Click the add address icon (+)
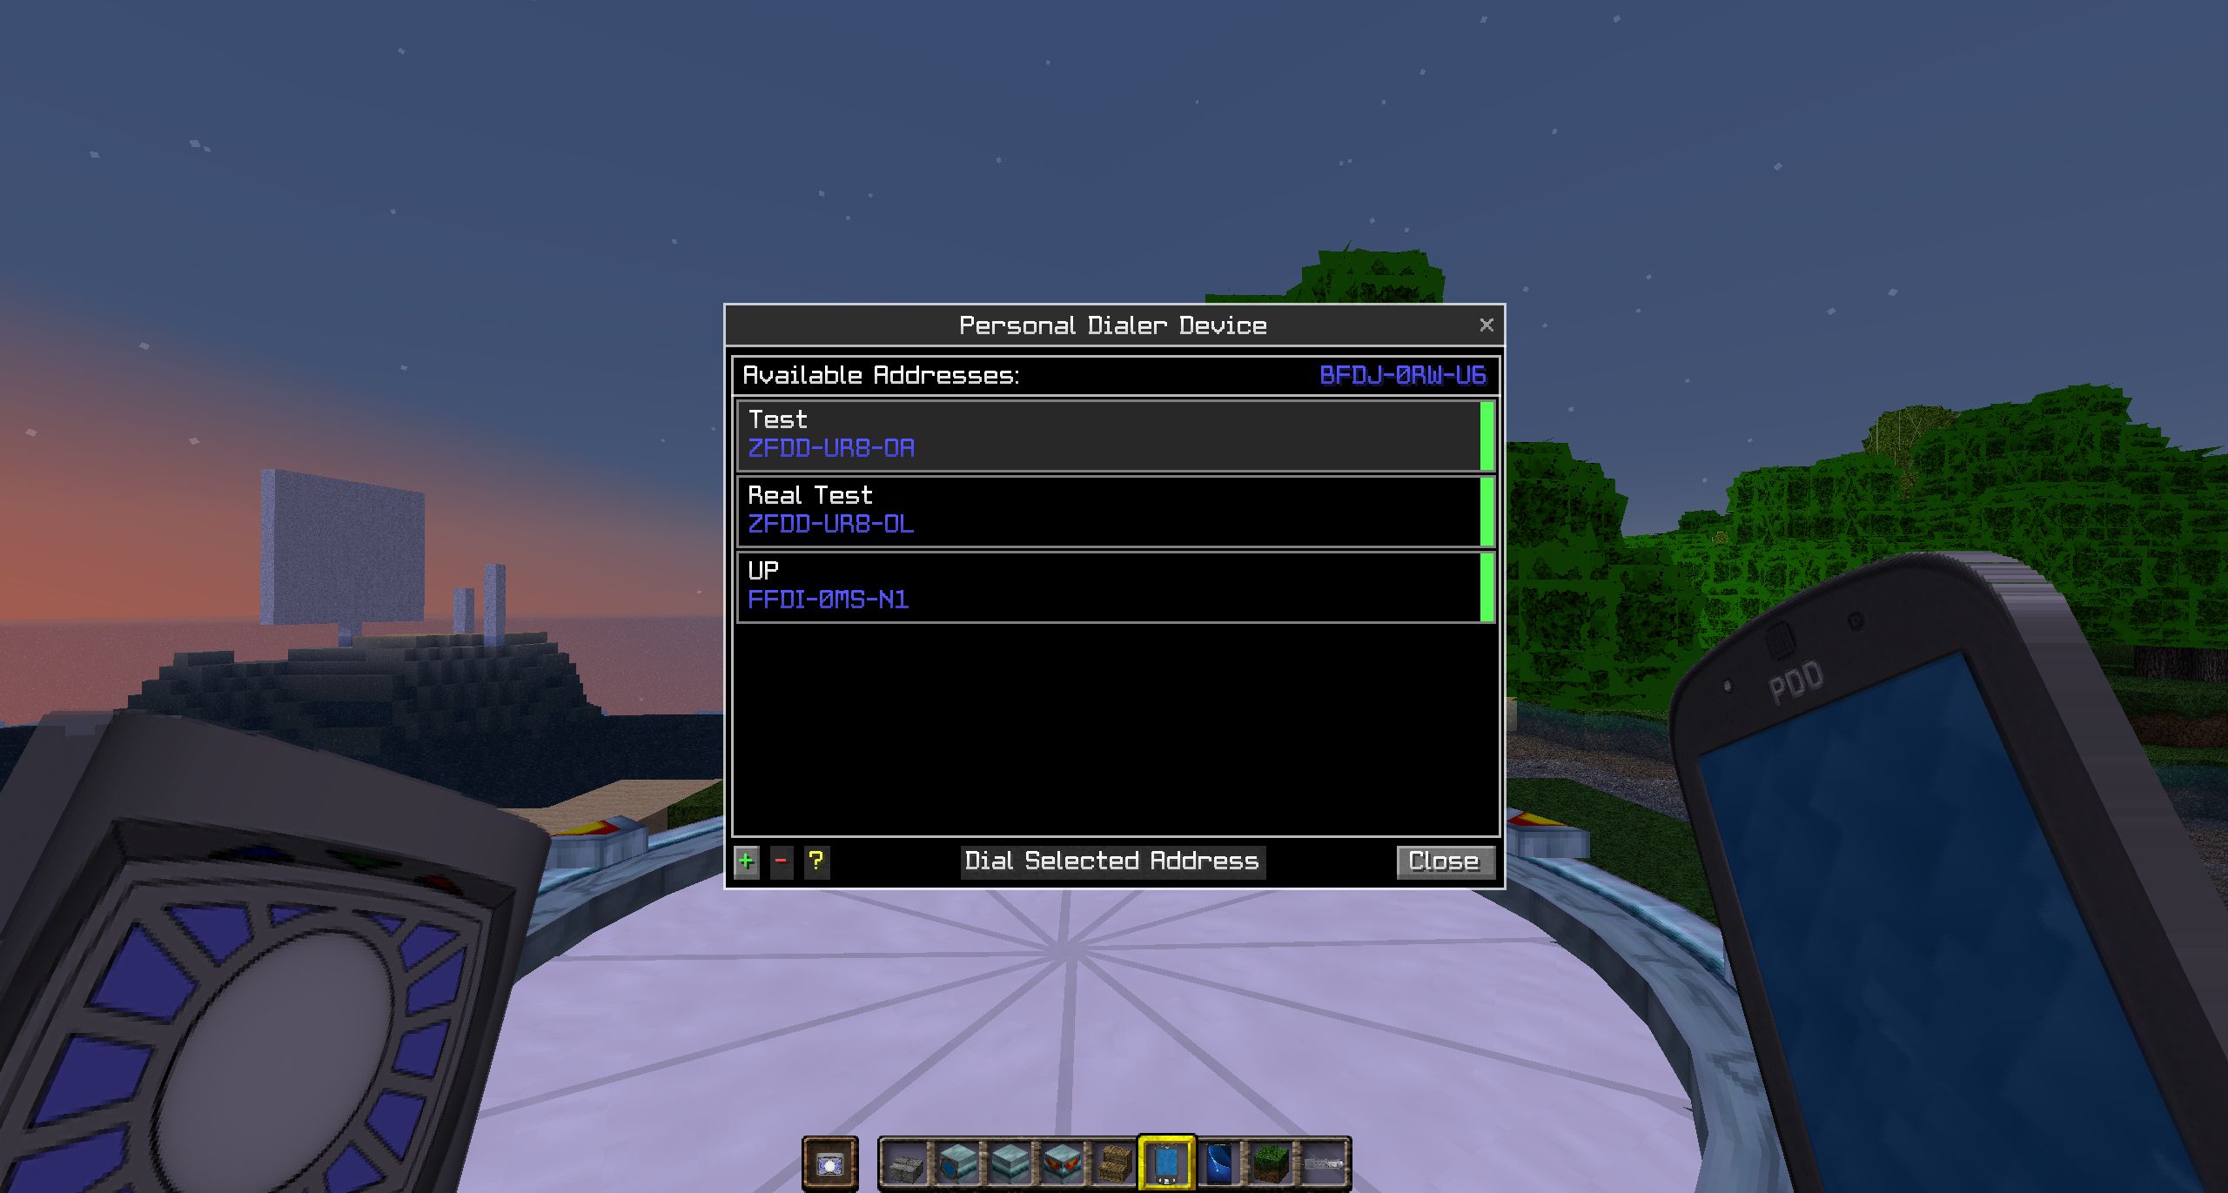This screenshot has height=1193, width=2228. [747, 861]
